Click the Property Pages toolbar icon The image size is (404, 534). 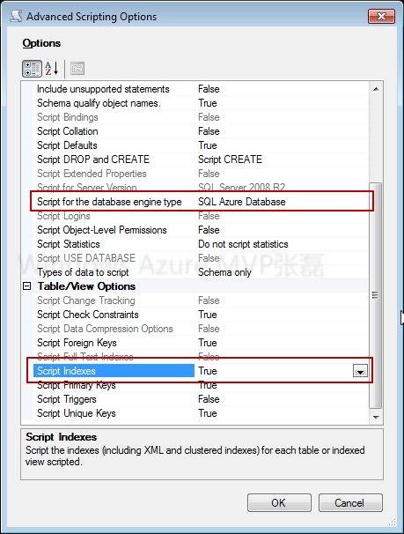[x=77, y=69]
